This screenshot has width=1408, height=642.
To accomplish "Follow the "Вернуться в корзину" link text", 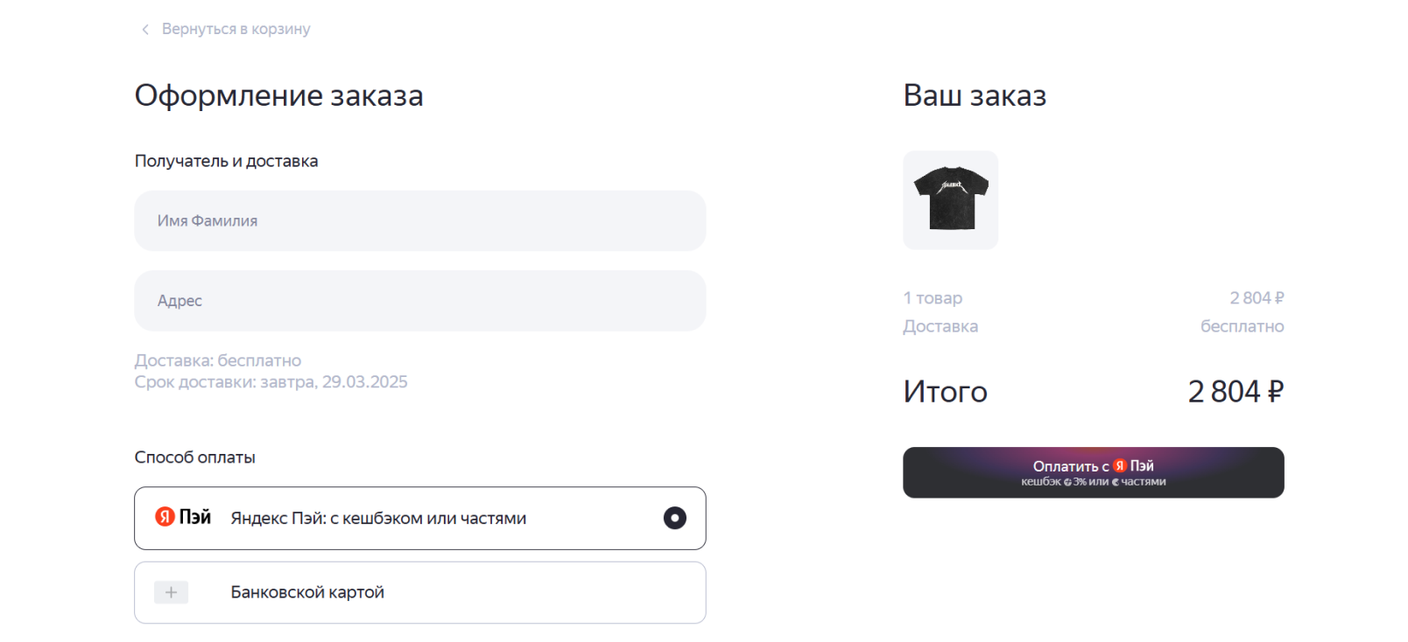I will pyautogui.click(x=236, y=29).
